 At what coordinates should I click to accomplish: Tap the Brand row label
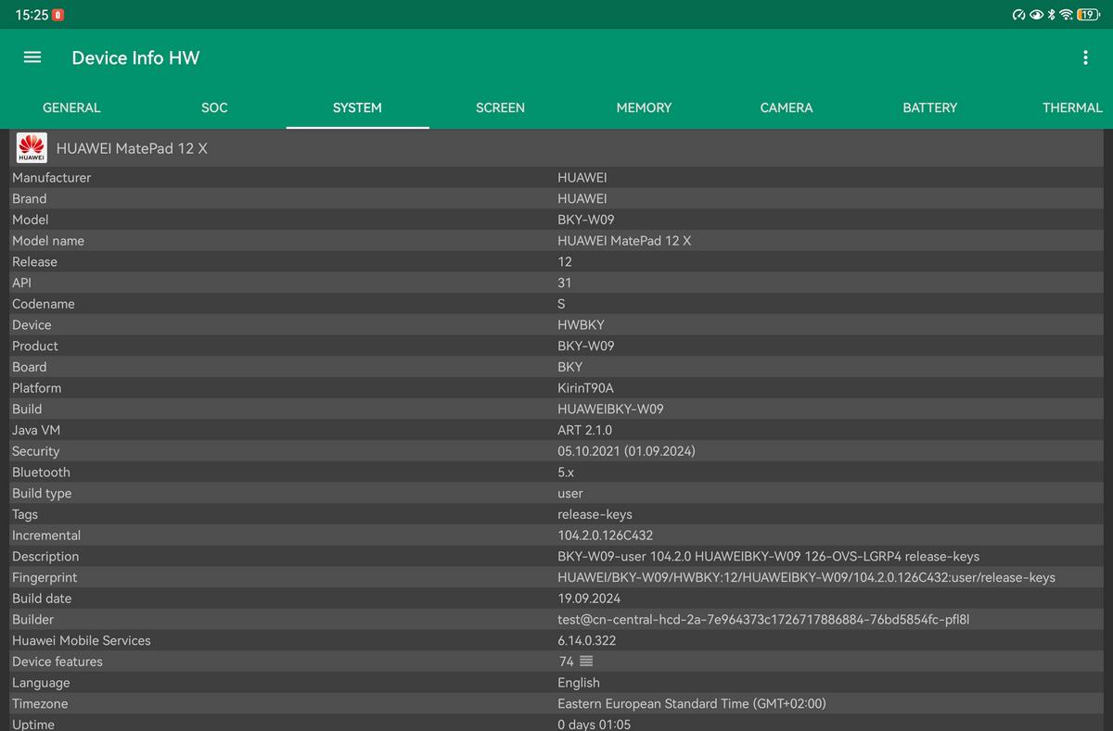click(29, 199)
